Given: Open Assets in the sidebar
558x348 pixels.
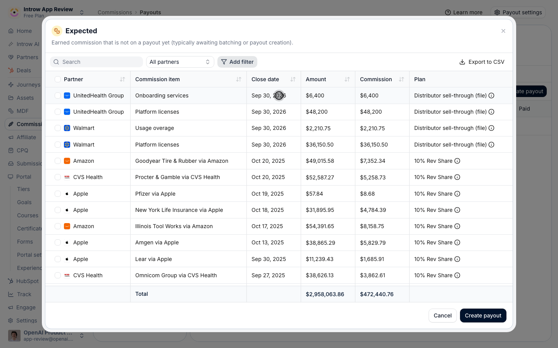Looking at the screenshot, I should (x=21, y=98).
